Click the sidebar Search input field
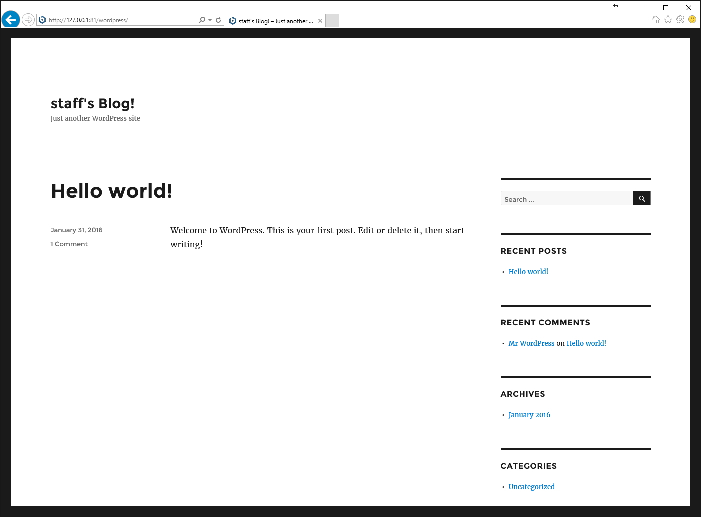 tap(567, 198)
